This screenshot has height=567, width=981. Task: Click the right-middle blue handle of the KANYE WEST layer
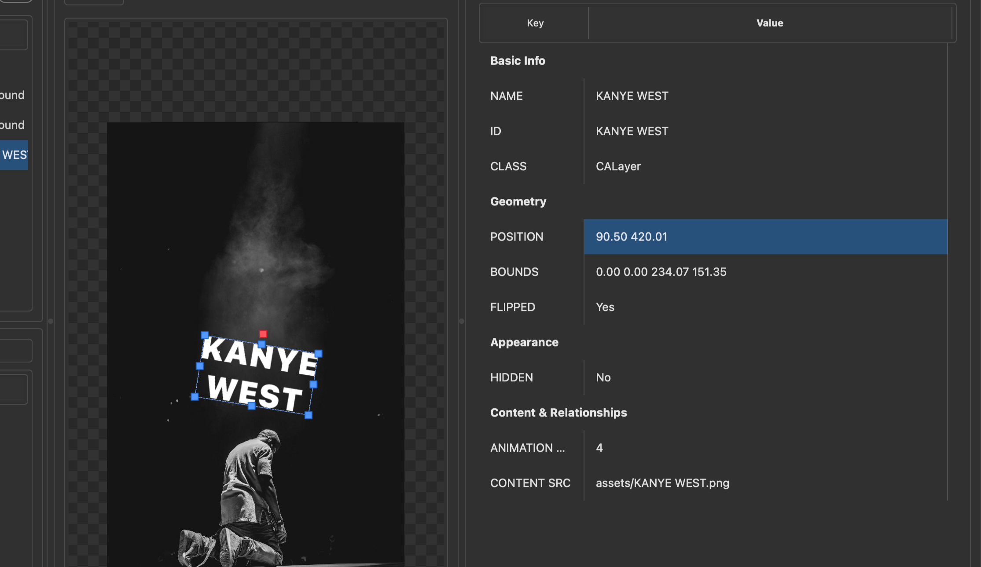click(x=313, y=384)
